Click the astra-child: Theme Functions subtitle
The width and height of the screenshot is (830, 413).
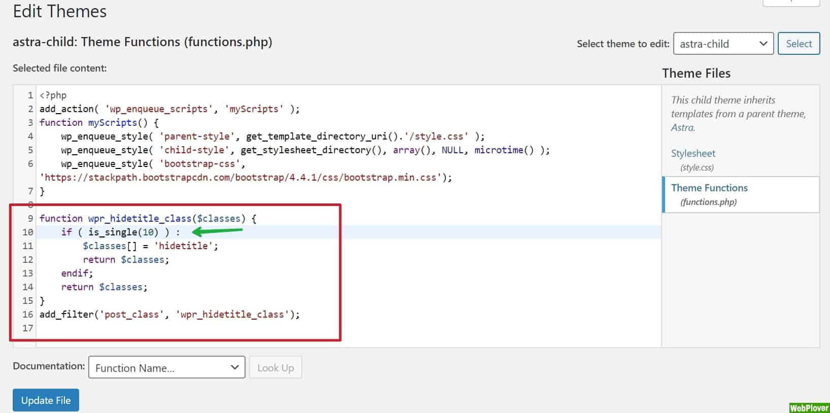click(x=143, y=42)
